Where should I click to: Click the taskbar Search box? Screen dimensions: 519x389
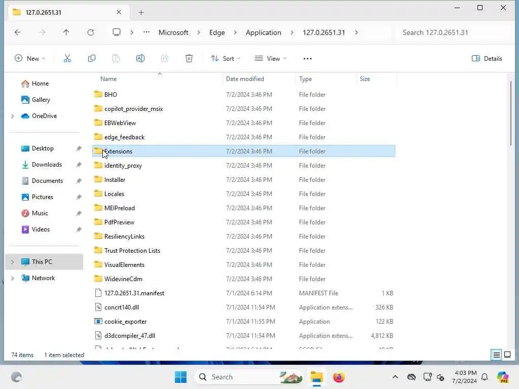coord(249,377)
